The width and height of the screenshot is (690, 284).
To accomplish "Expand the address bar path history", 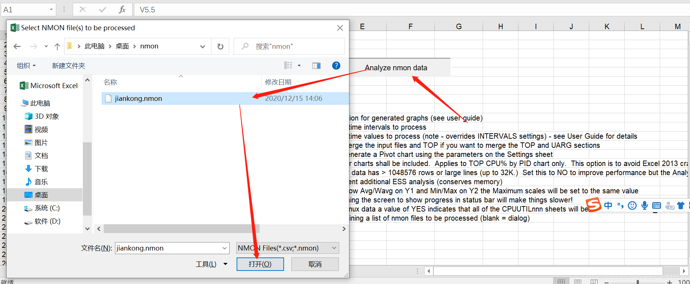I will (x=203, y=46).
